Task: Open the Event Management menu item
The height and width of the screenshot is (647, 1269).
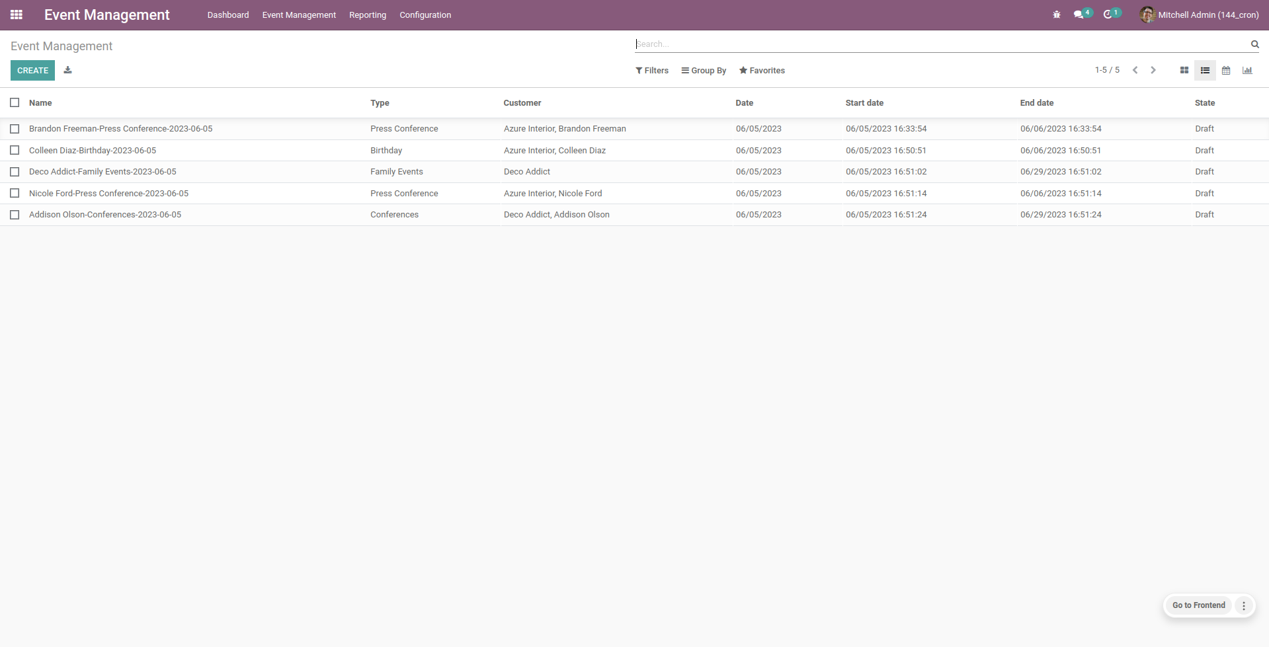Action: point(299,15)
